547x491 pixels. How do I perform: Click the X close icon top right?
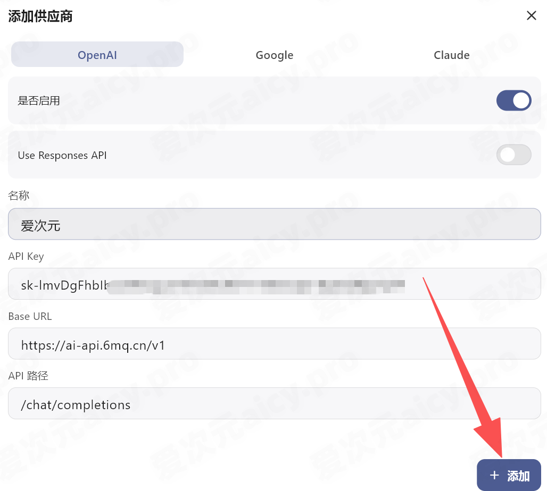click(531, 15)
